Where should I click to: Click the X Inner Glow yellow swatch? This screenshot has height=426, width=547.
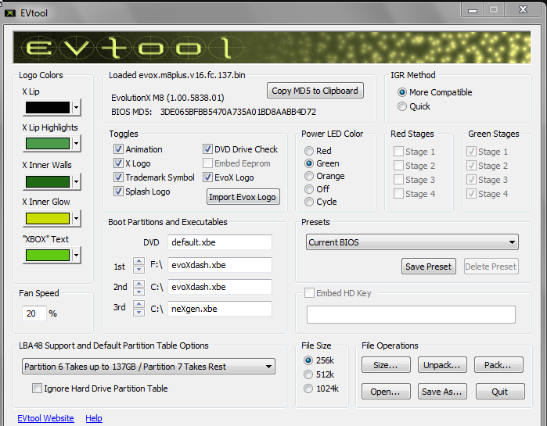48,218
